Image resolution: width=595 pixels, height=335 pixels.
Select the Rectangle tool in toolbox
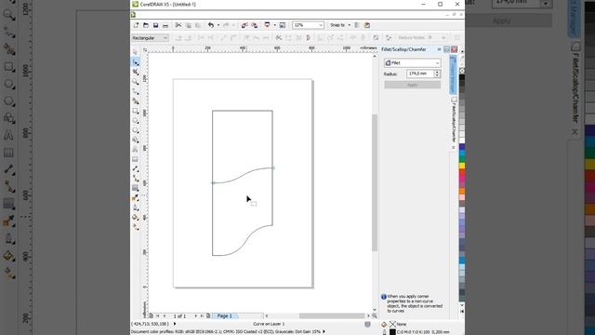(x=136, y=111)
